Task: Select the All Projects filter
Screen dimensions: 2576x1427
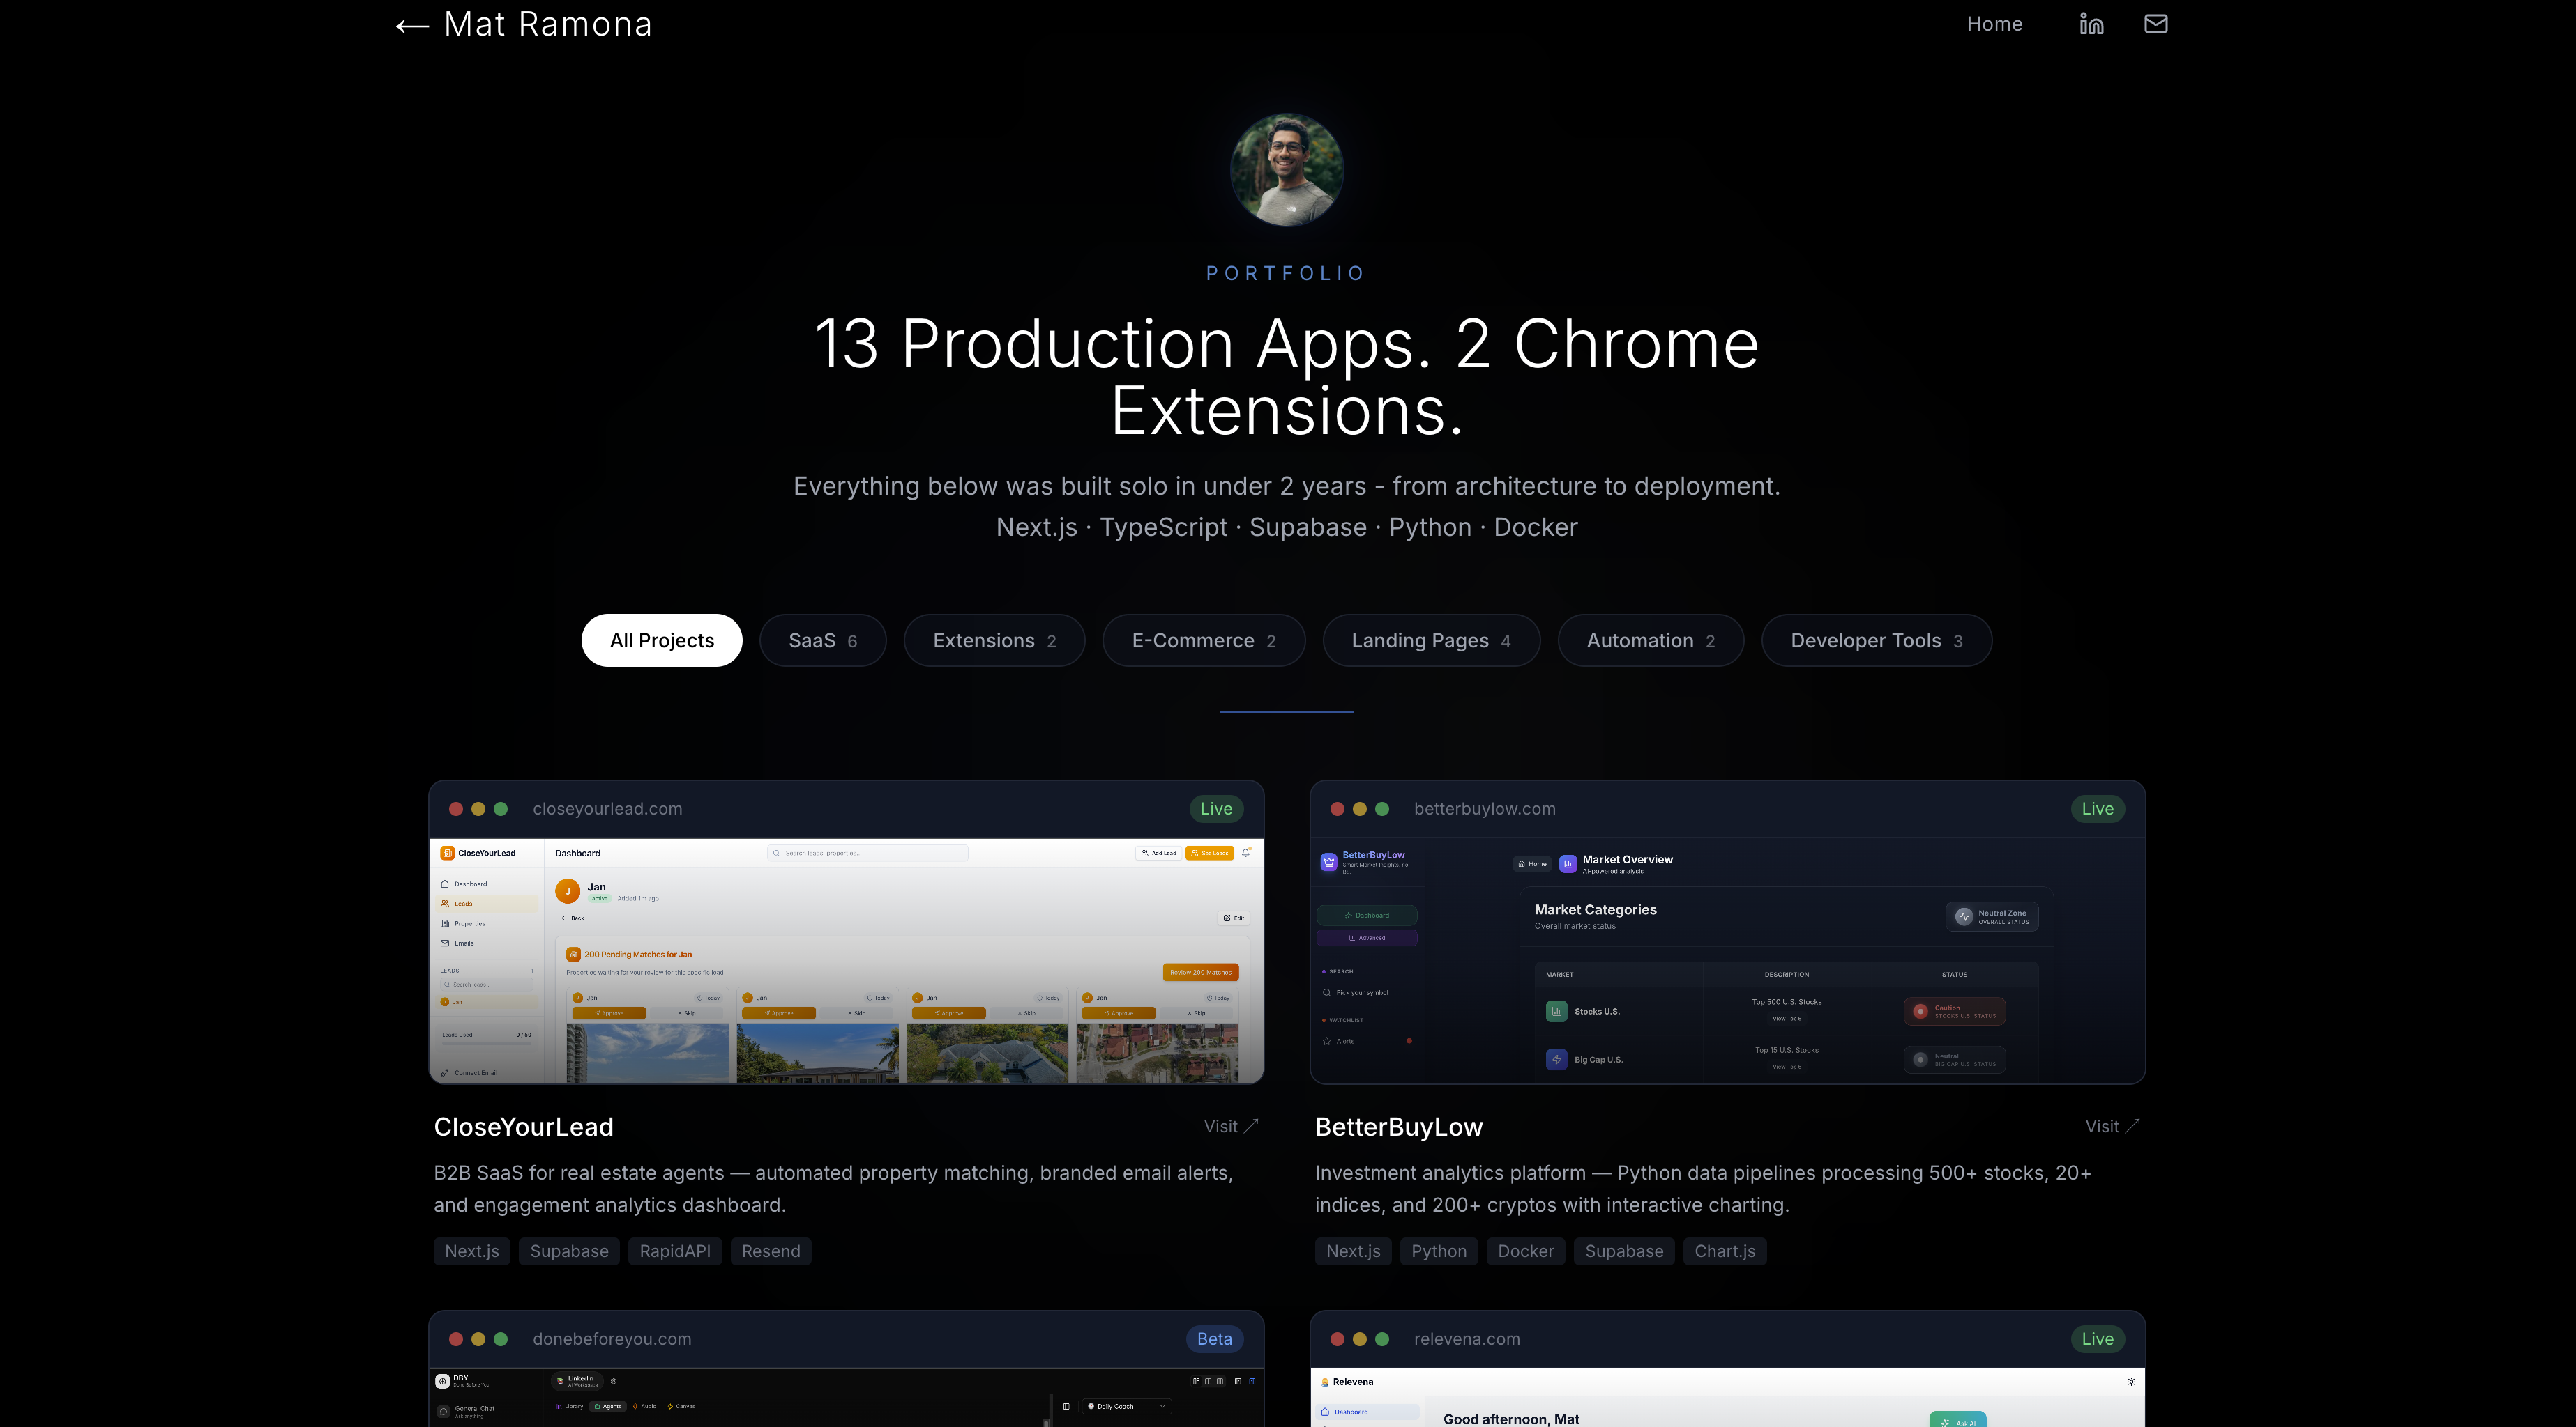Action: click(661, 640)
